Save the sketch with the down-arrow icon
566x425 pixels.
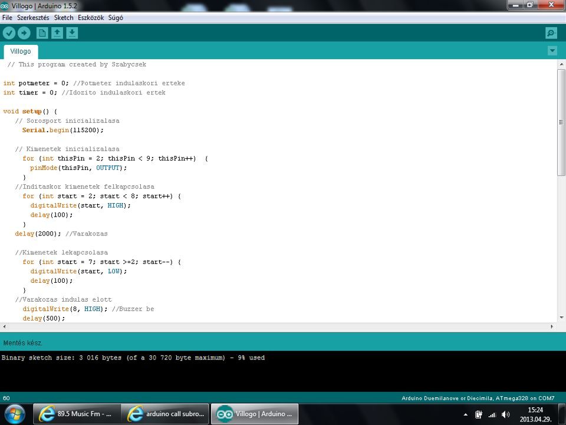[72, 33]
